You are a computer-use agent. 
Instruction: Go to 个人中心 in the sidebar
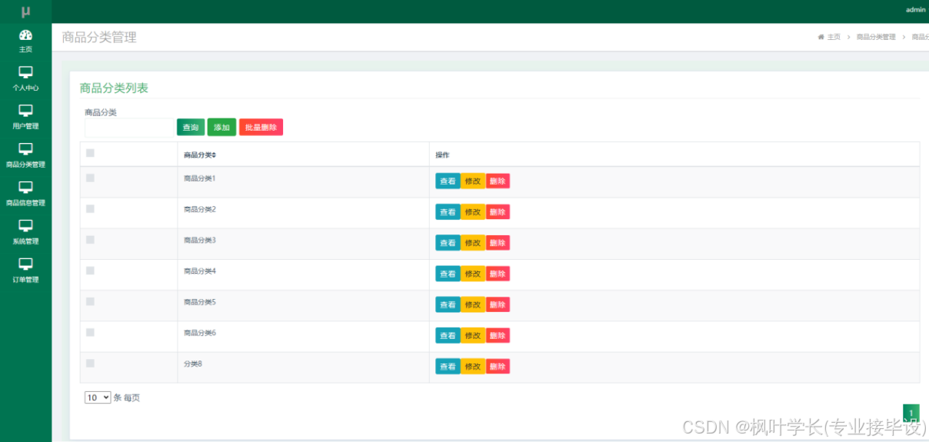coord(25,88)
